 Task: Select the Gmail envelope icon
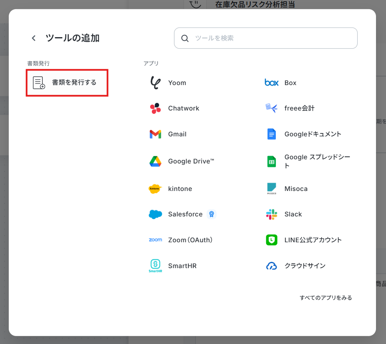click(x=155, y=134)
